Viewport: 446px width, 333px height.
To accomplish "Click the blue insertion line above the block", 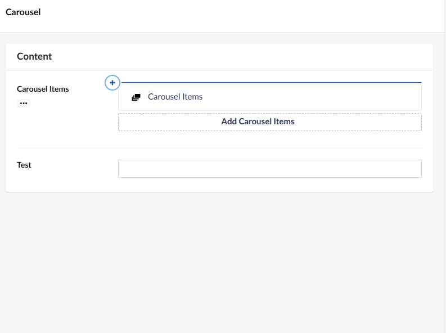I will 270,83.
